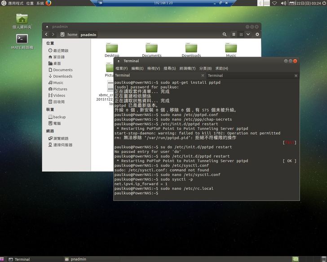This screenshot has width=327, height=262.
Task: Click the search icon in file manager
Action: point(225,35)
